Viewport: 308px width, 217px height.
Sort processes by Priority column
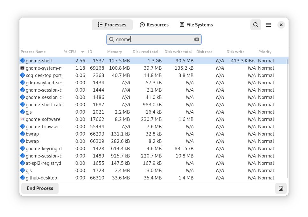pyautogui.click(x=265, y=52)
